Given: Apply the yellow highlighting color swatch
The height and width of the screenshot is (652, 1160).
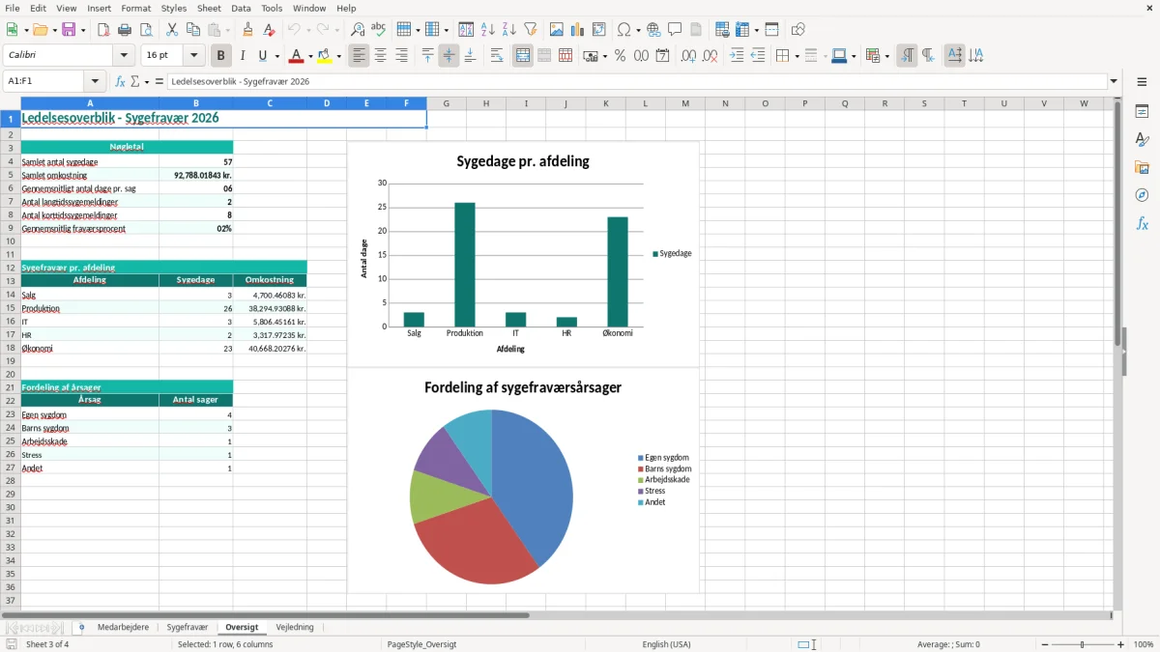Looking at the screenshot, I should (x=325, y=56).
